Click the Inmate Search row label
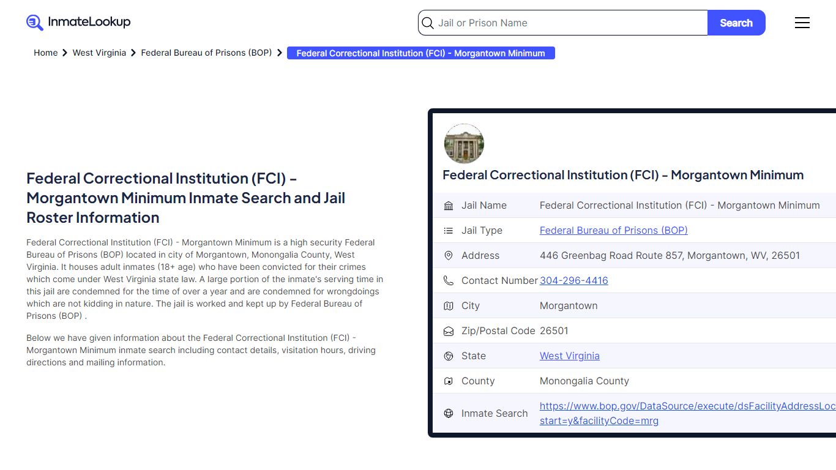This screenshot has height=470, width=836. point(495,414)
